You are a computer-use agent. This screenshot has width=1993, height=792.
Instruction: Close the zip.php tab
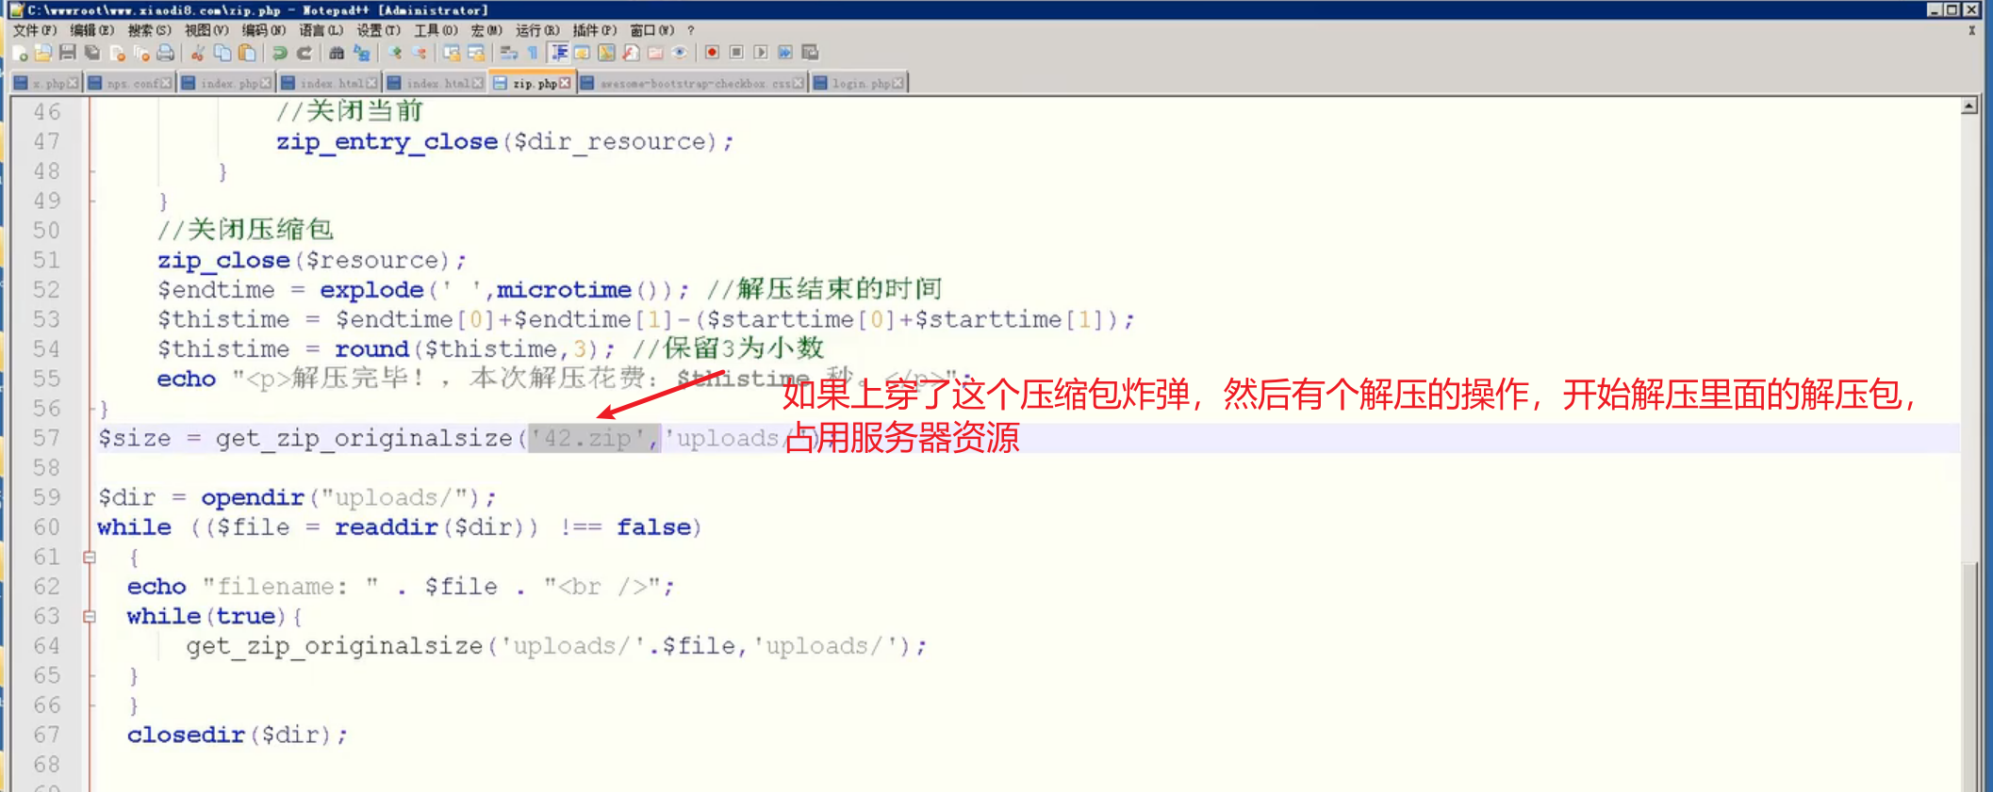565,84
